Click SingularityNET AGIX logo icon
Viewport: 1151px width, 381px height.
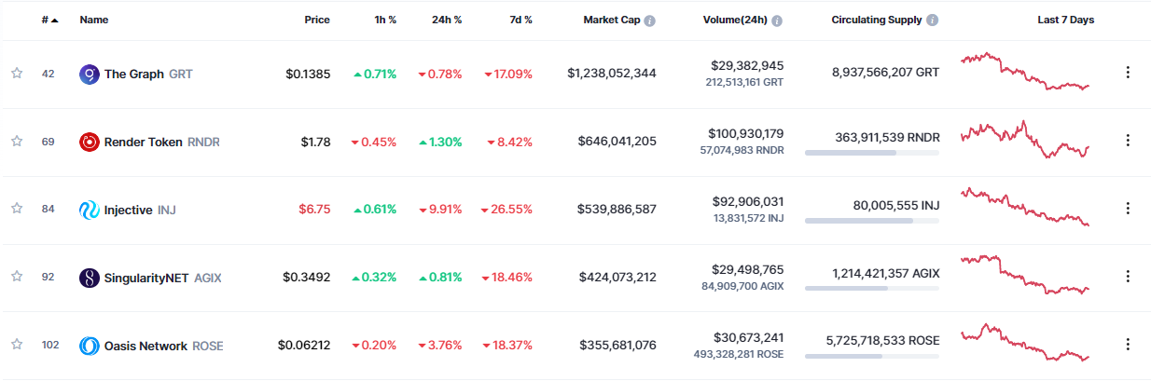pos(89,278)
